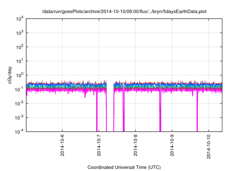Click the 10^0 y-axis tick label
This screenshot has height=171, width=245.
pyautogui.click(x=20, y=76)
